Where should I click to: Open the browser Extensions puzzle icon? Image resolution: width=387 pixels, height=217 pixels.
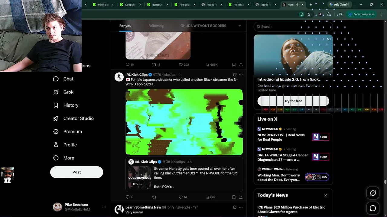[329, 14]
